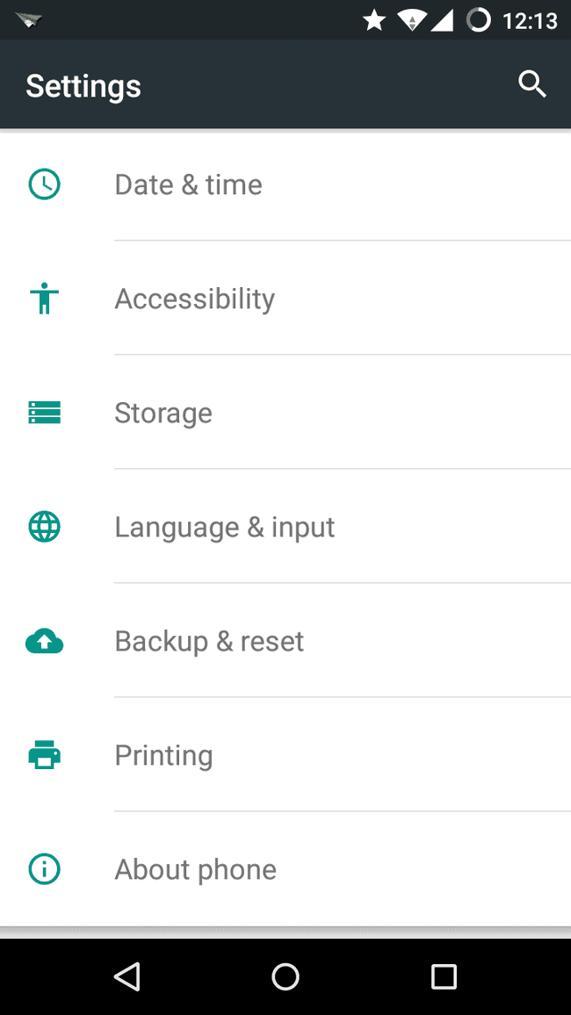The height and width of the screenshot is (1015, 571).
Task: Open Date & time settings
Action: pyautogui.click(x=188, y=184)
